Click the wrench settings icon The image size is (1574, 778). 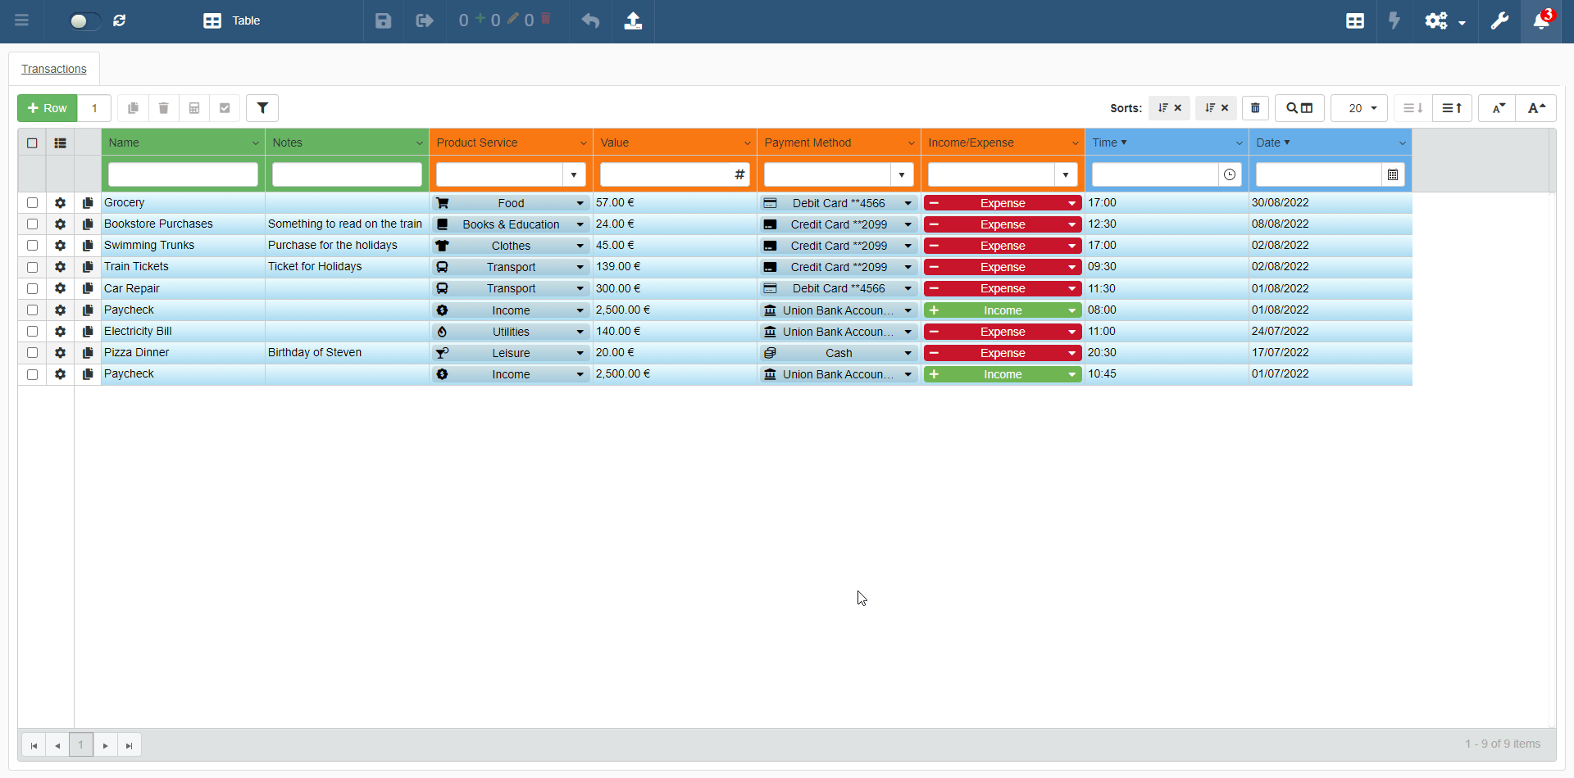pos(1499,21)
